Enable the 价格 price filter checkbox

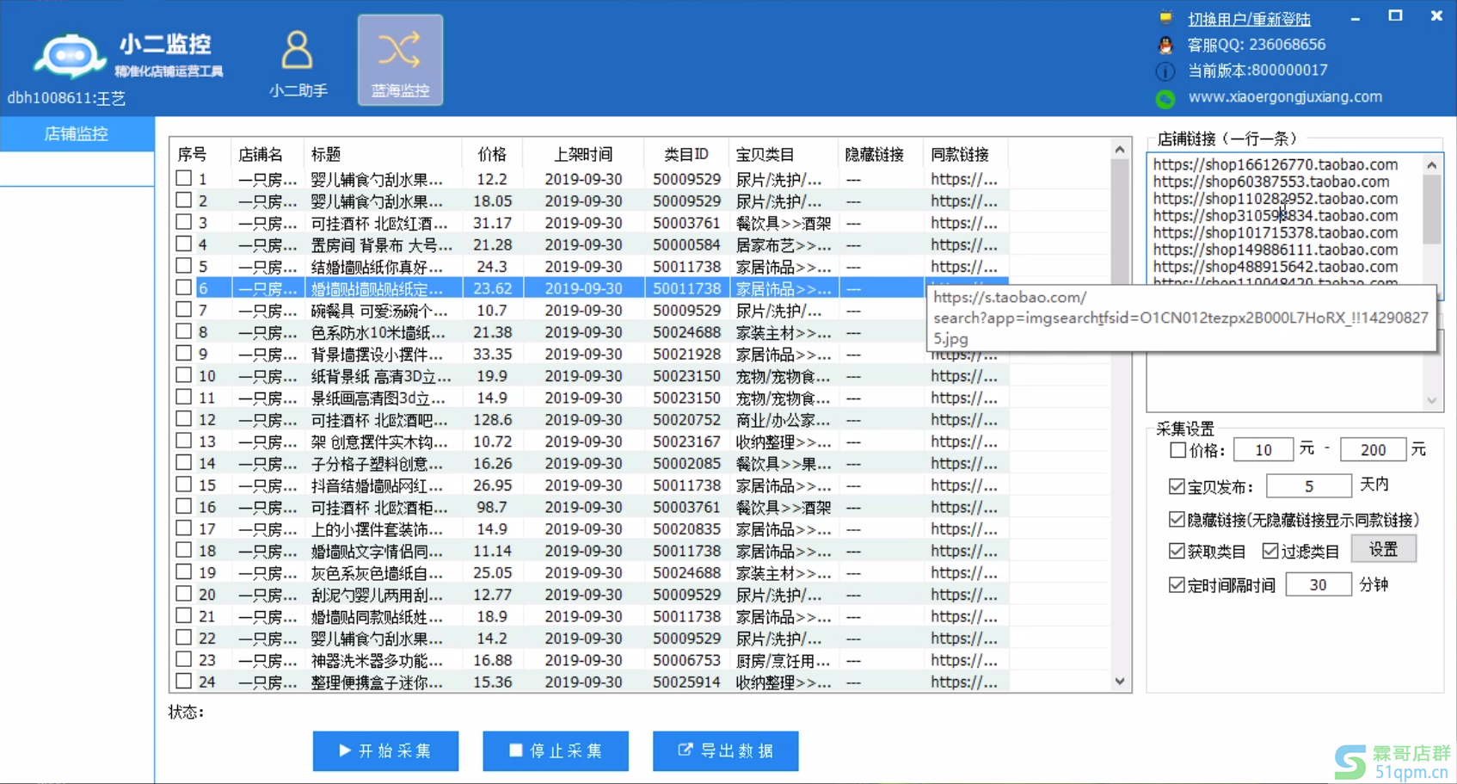point(1177,450)
